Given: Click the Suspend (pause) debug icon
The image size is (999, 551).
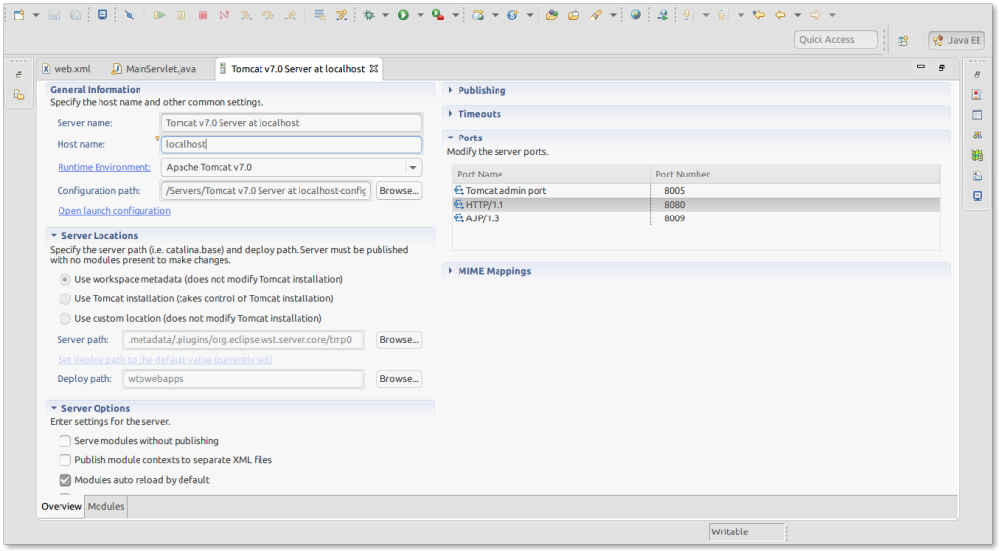Looking at the screenshot, I should tap(181, 15).
